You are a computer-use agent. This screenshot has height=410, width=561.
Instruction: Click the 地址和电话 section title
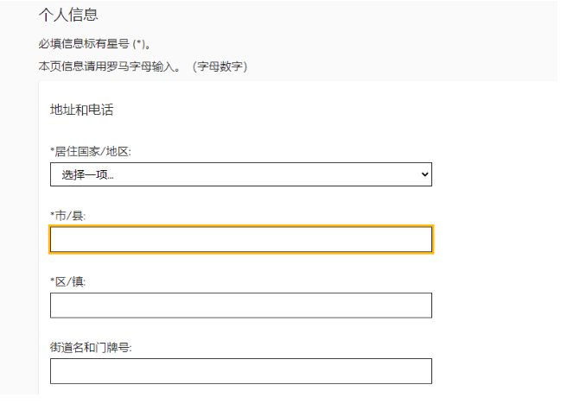tap(82, 110)
